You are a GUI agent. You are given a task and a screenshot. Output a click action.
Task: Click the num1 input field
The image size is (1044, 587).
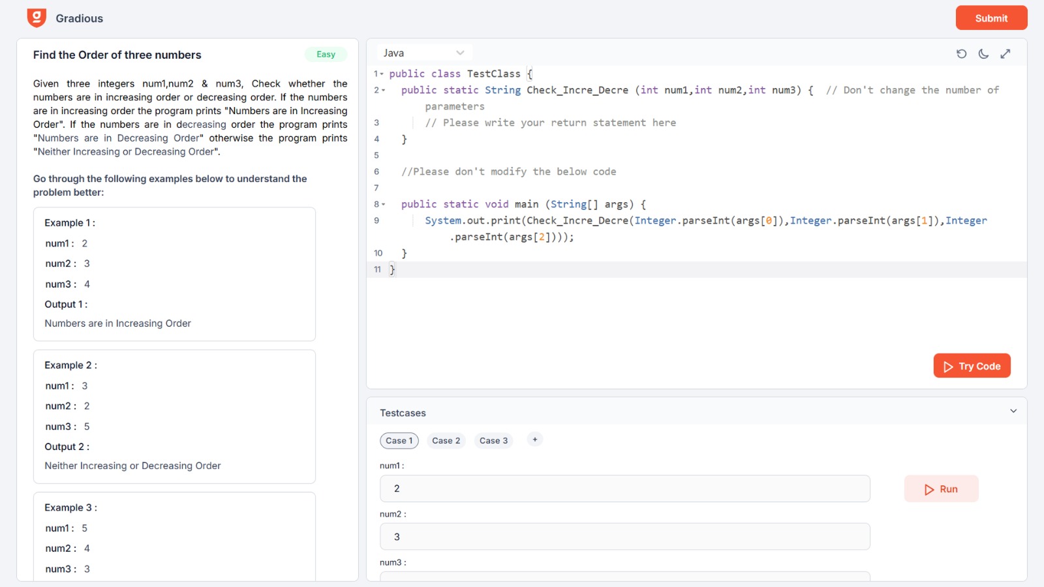pos(624,489)
